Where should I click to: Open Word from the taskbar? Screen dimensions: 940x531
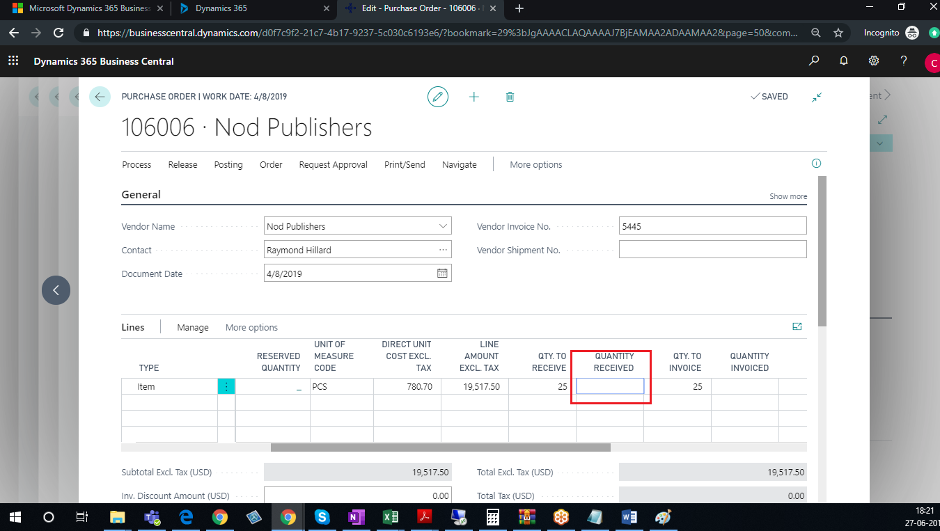point(629,517)
